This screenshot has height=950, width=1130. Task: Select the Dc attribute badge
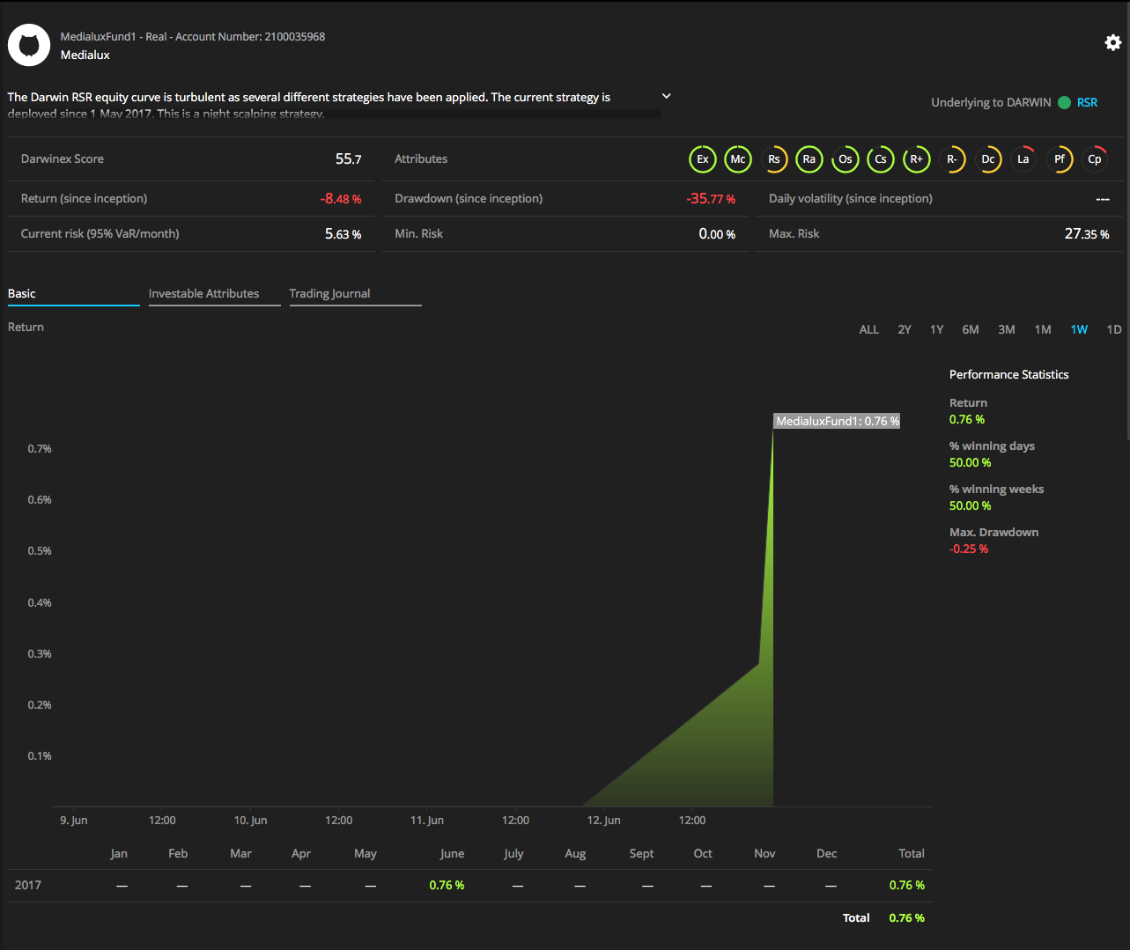click(x=988, y=159)
